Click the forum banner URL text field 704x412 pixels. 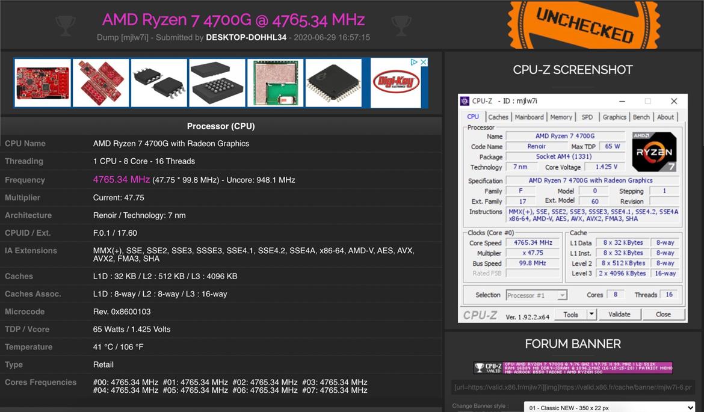pyautogui.click(x=573, y=387)
